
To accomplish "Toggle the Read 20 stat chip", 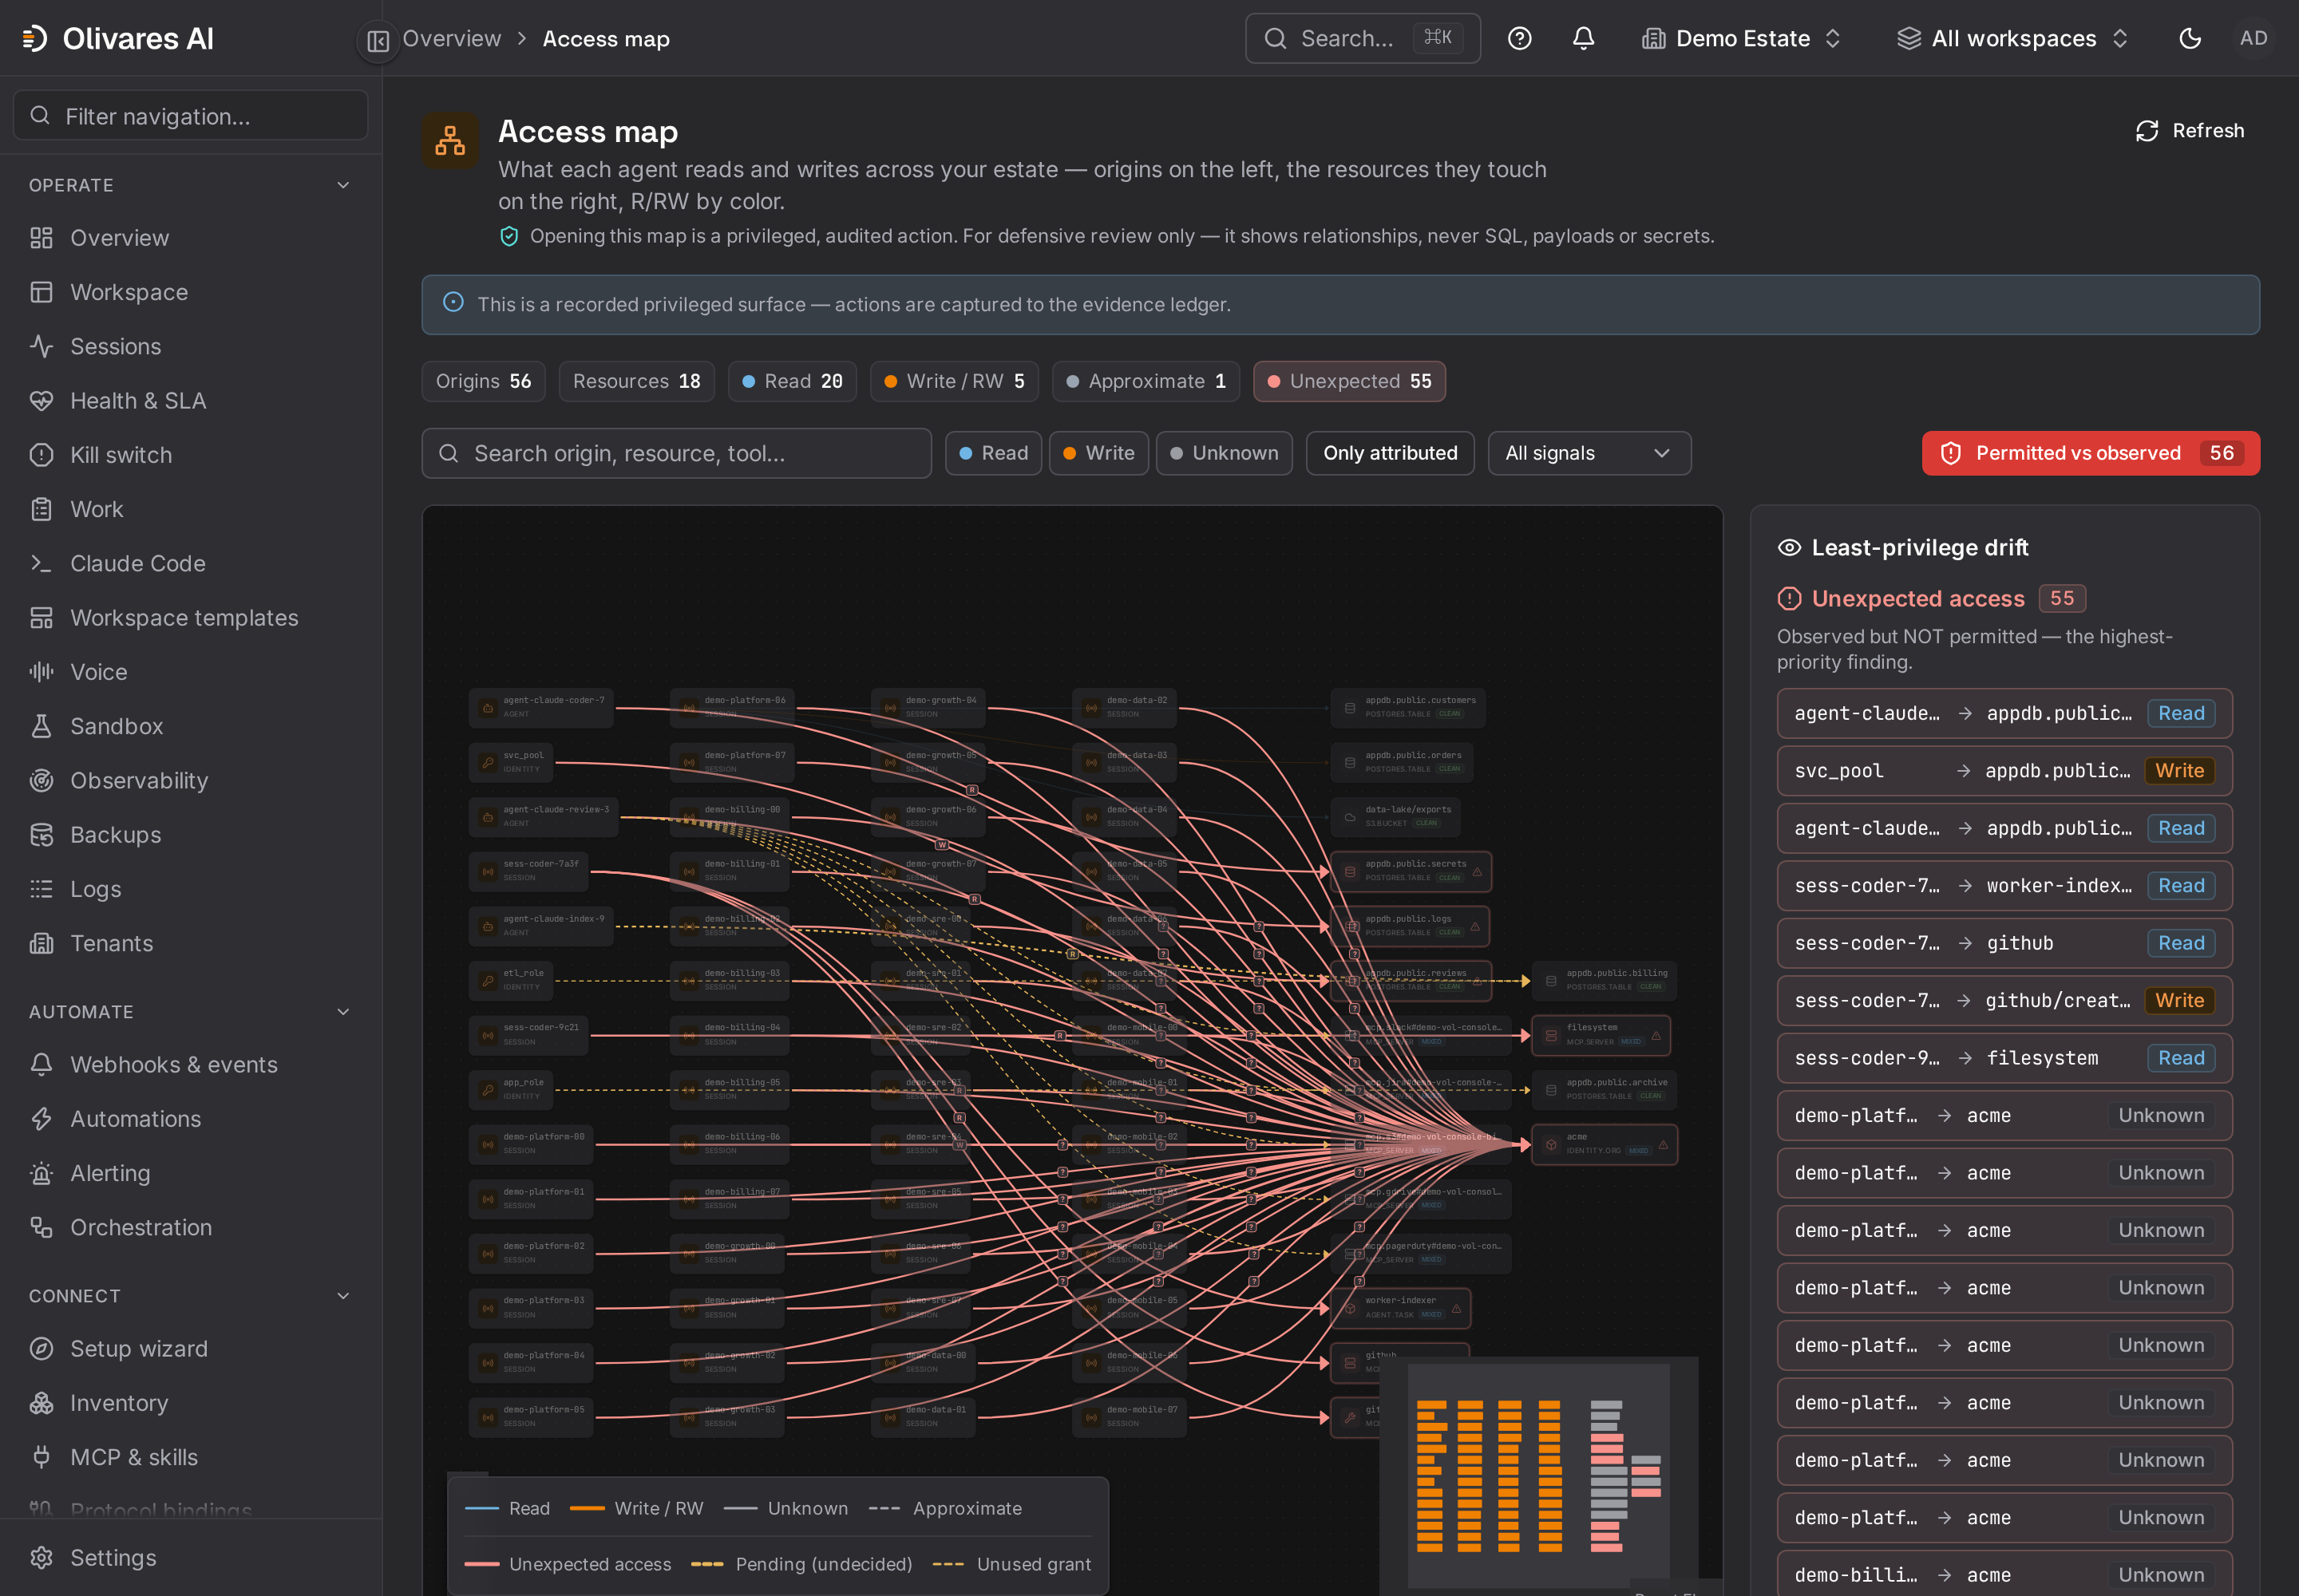I will (x=793, y=381).
